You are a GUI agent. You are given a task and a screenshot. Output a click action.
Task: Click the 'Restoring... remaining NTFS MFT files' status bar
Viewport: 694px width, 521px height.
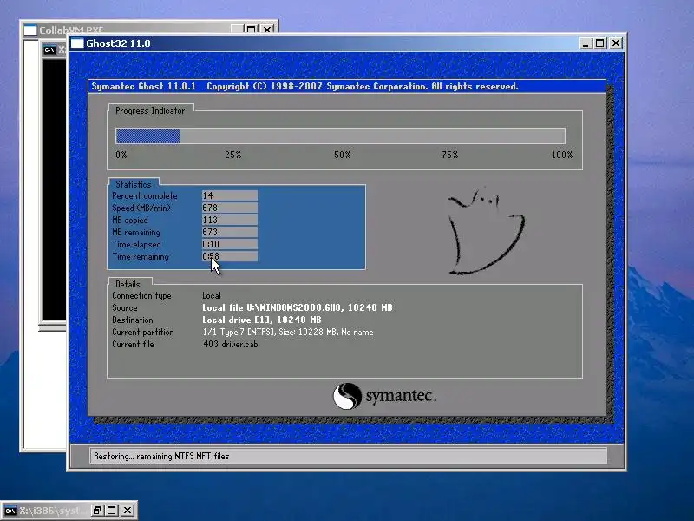[x=348, y=456]
